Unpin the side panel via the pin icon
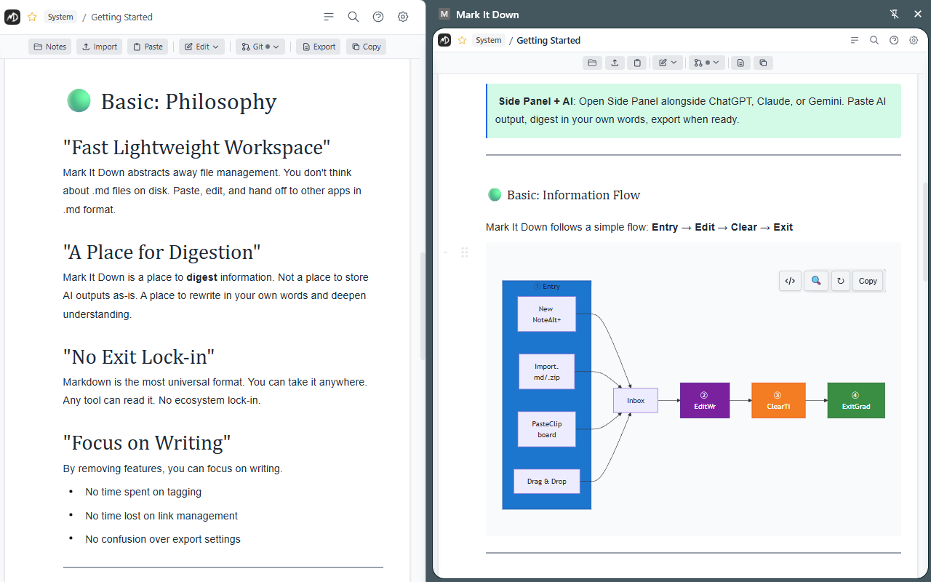This screenshot has height=582, width=931. 893,14
